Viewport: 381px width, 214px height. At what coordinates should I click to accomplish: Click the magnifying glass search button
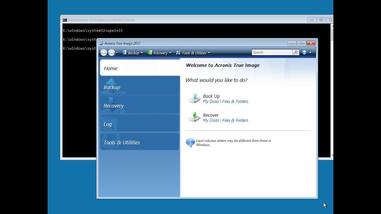(x=296, y=52)
